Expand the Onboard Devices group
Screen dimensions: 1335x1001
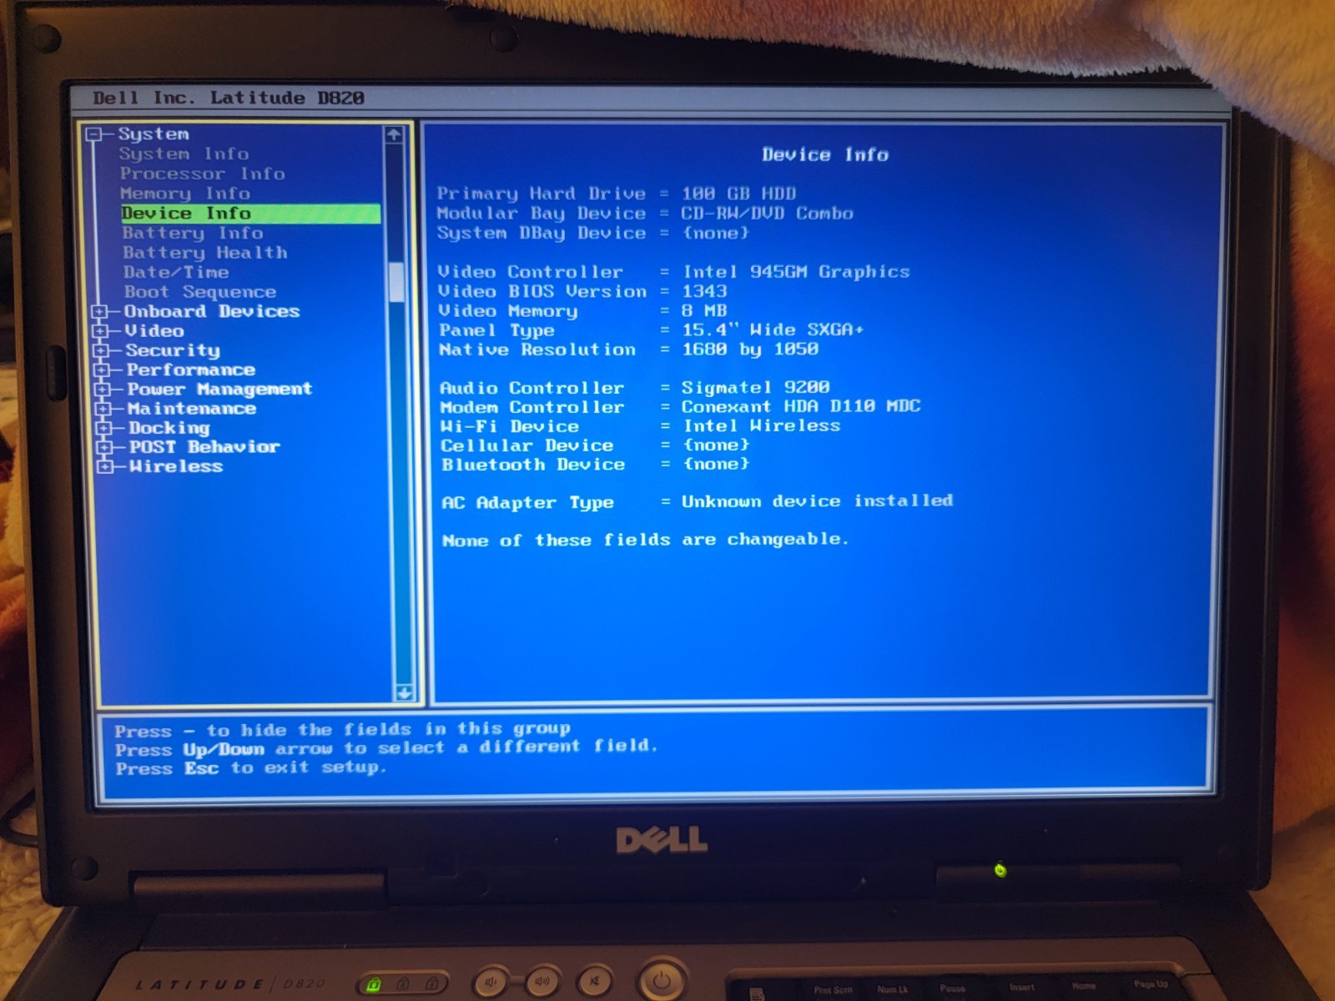(x=100, y=312)
